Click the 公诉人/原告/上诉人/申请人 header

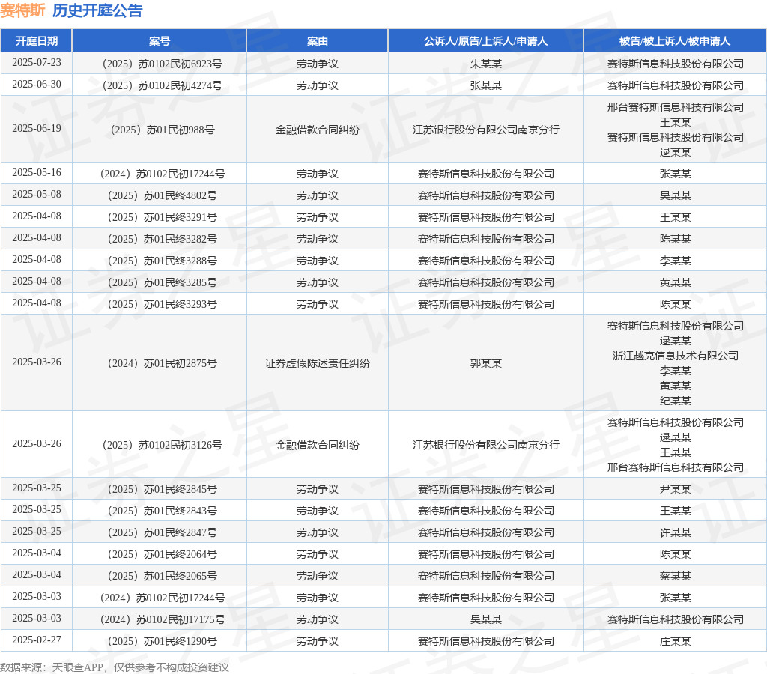pyautogui.click(x=485, y=41)
